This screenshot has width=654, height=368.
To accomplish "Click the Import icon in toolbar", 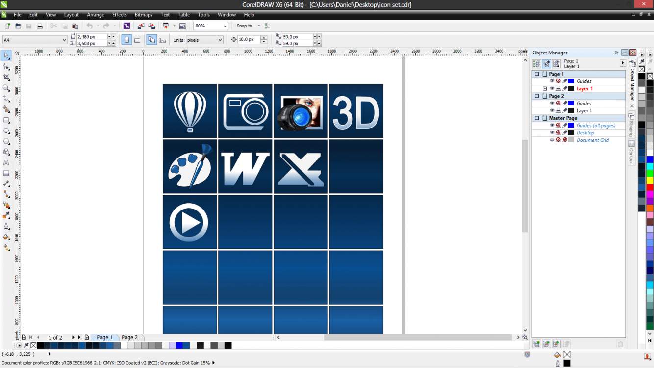I will pyautogui.click(x=141, y=26).
